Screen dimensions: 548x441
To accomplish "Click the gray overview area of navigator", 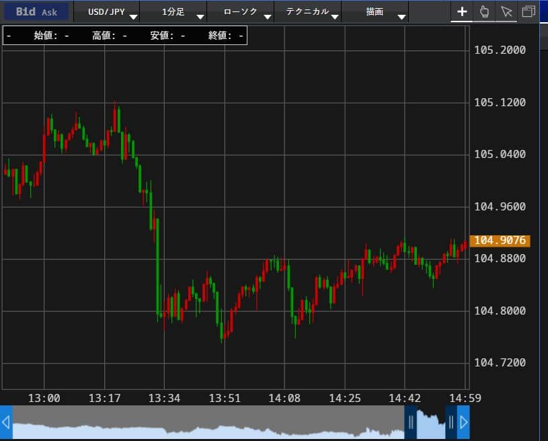I will 208,422.
